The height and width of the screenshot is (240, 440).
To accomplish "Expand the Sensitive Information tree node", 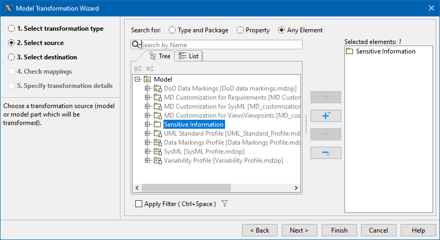I will pos(148,124).
